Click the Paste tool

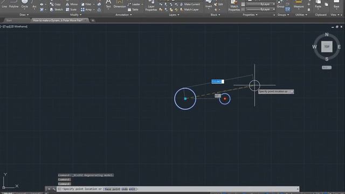(x=318, y=4)
